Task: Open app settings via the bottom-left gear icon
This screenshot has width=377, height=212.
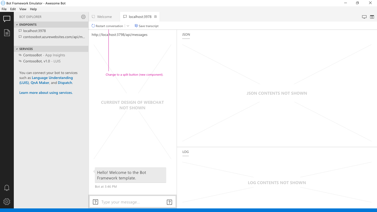Action: pos(7,202)
